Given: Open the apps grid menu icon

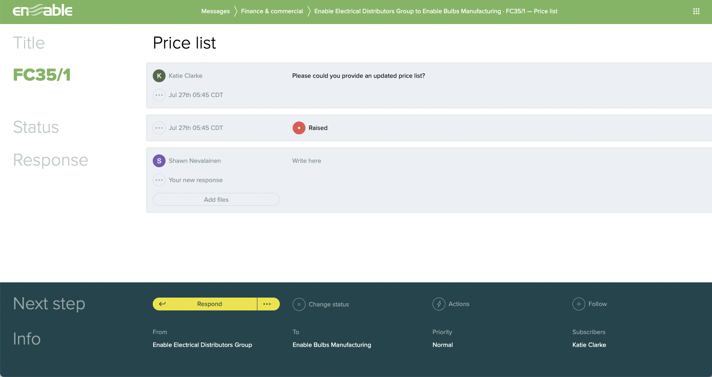Looking at the screenshot, I should point(696,11).
